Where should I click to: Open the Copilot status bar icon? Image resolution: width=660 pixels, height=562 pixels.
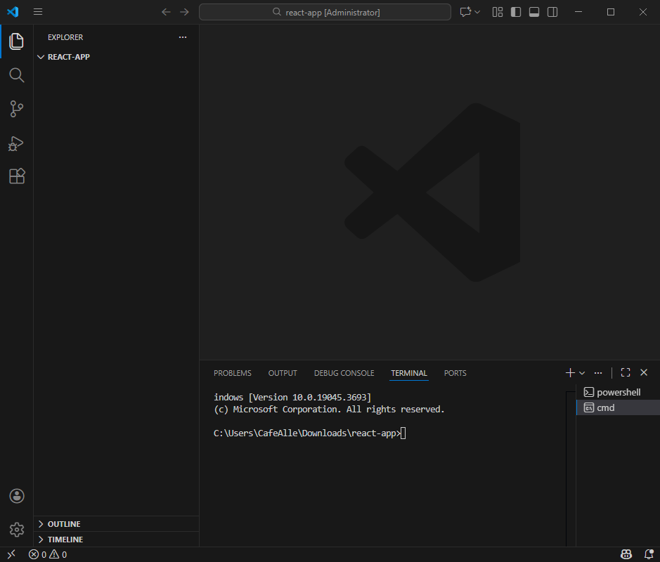click(626, 554)
